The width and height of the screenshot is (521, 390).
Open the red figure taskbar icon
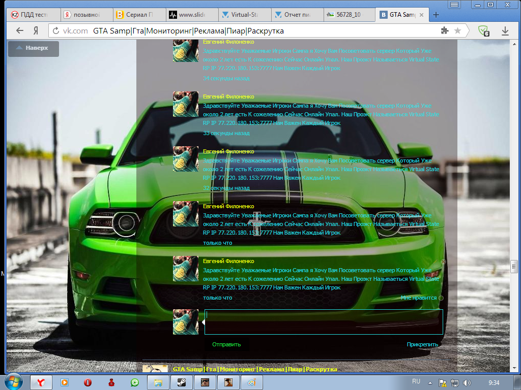pyautogui.click(x=111, y=383)
